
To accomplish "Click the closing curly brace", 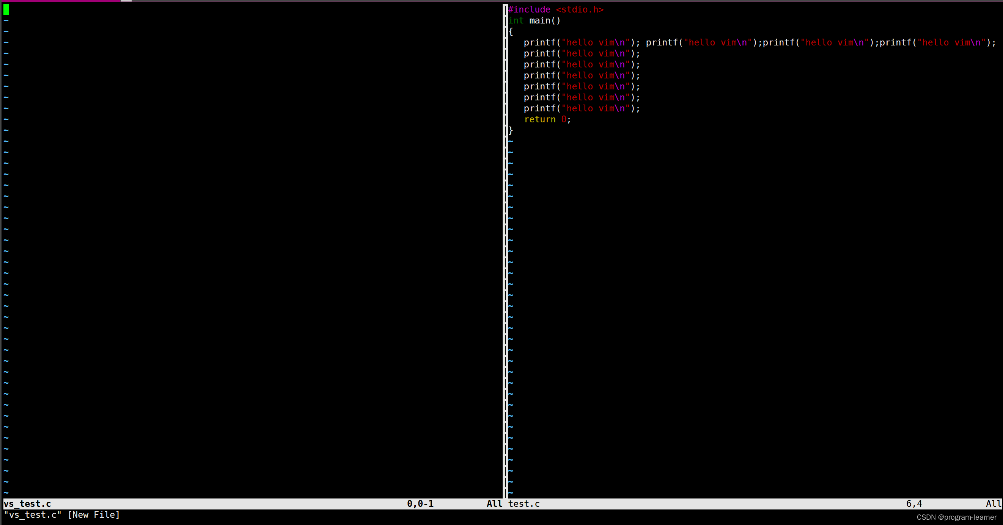I will tap(511, 130).
